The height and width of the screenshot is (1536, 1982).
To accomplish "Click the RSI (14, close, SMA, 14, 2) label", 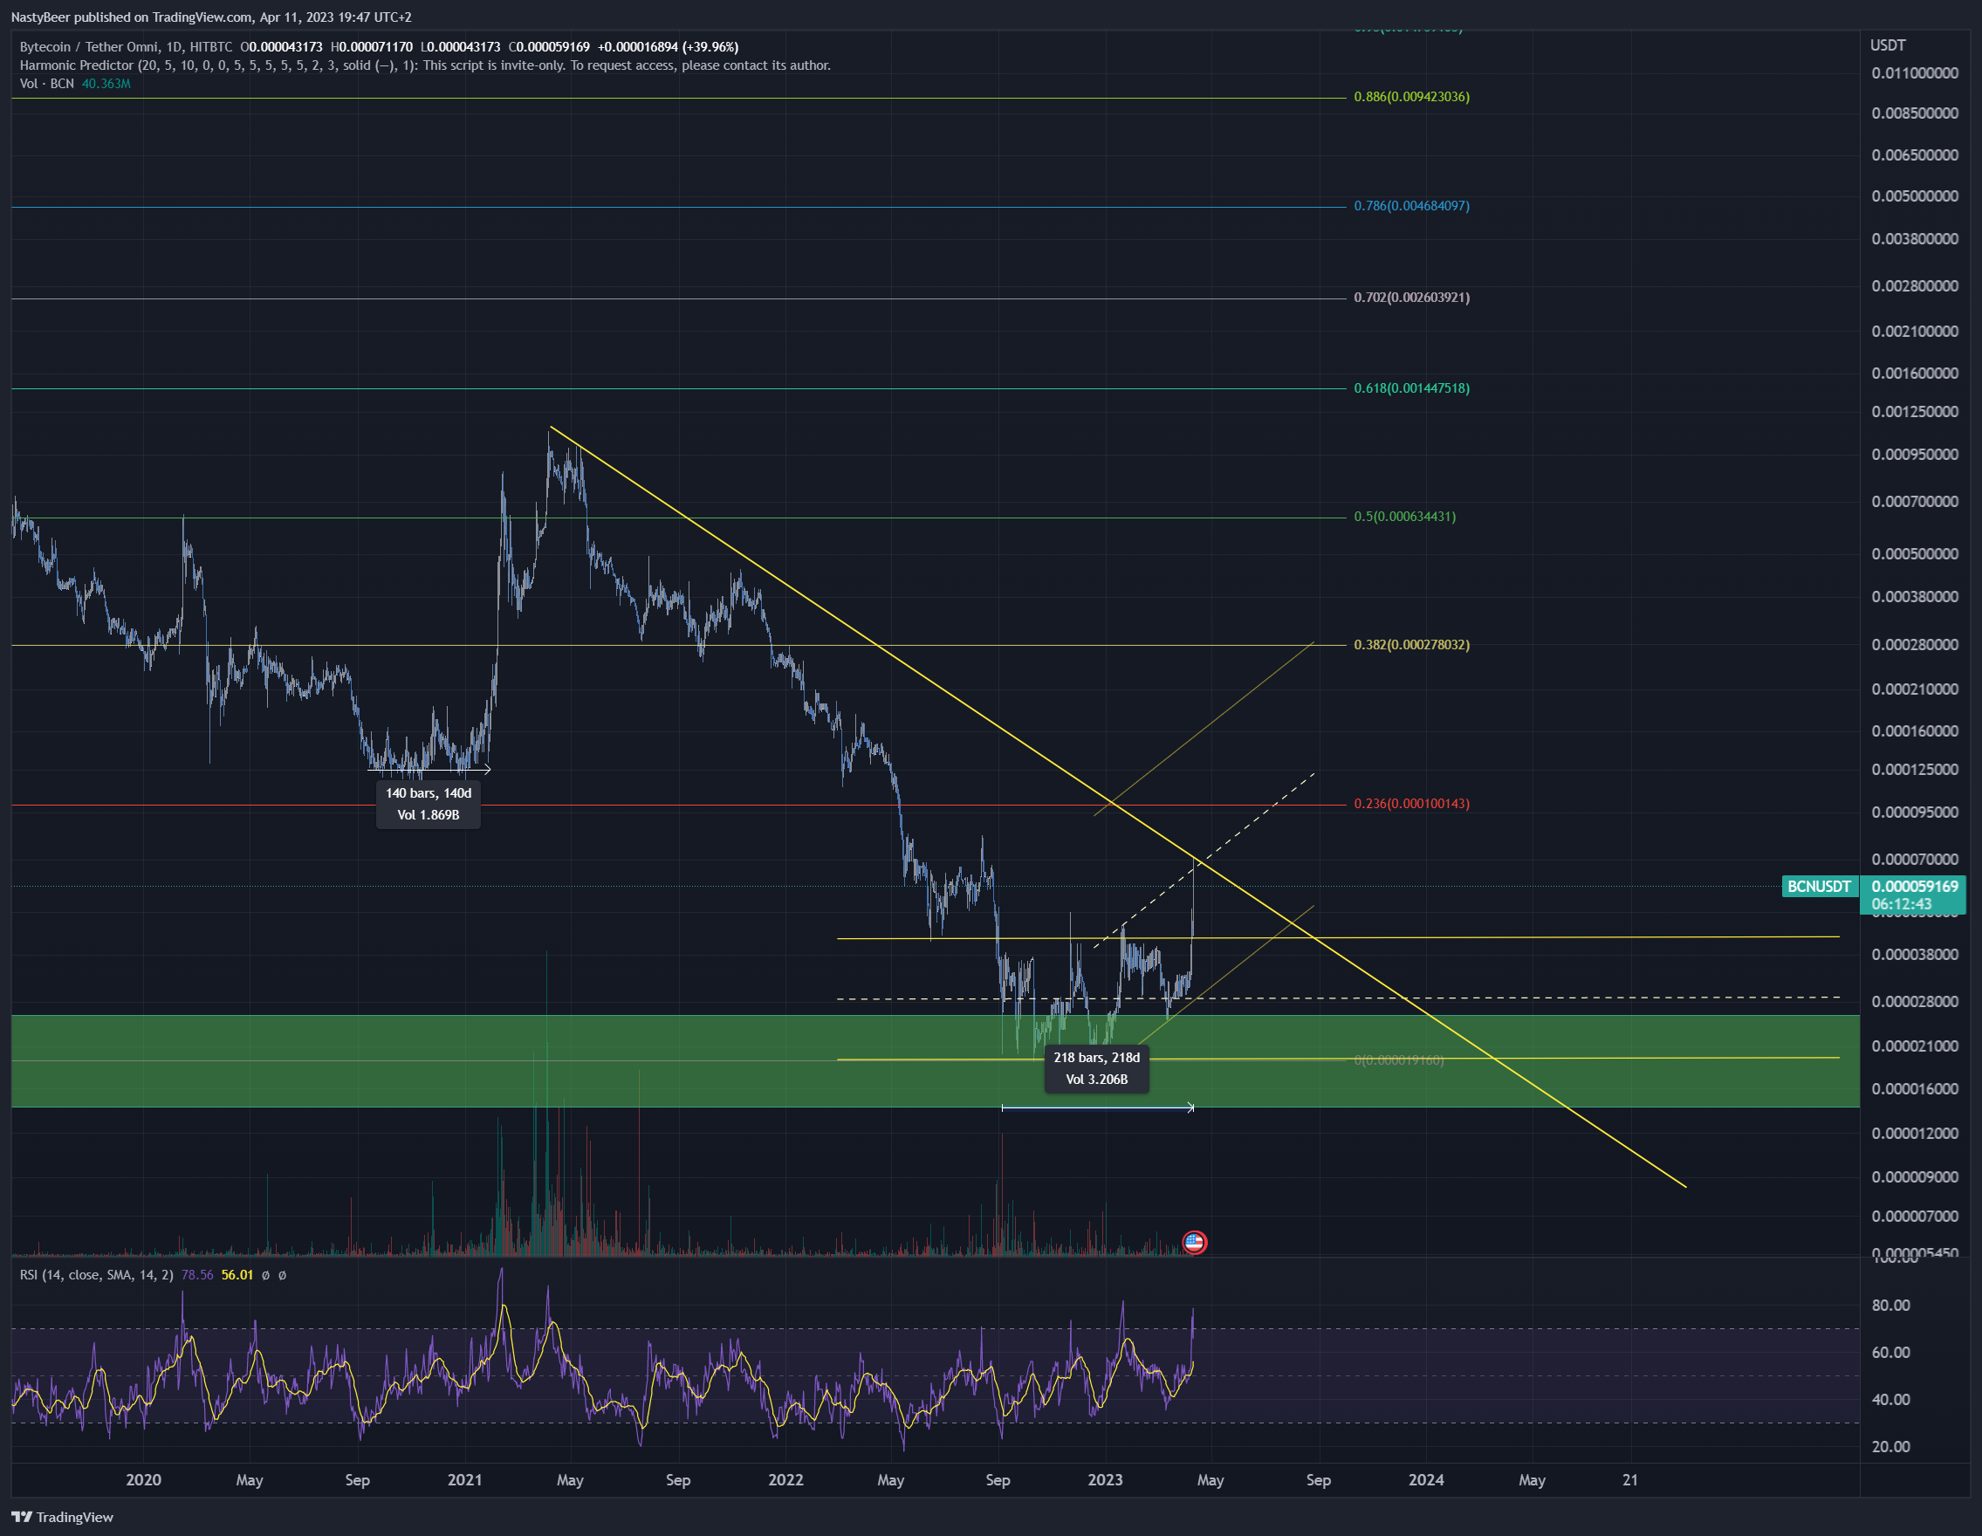I will tap(96, 1275).
